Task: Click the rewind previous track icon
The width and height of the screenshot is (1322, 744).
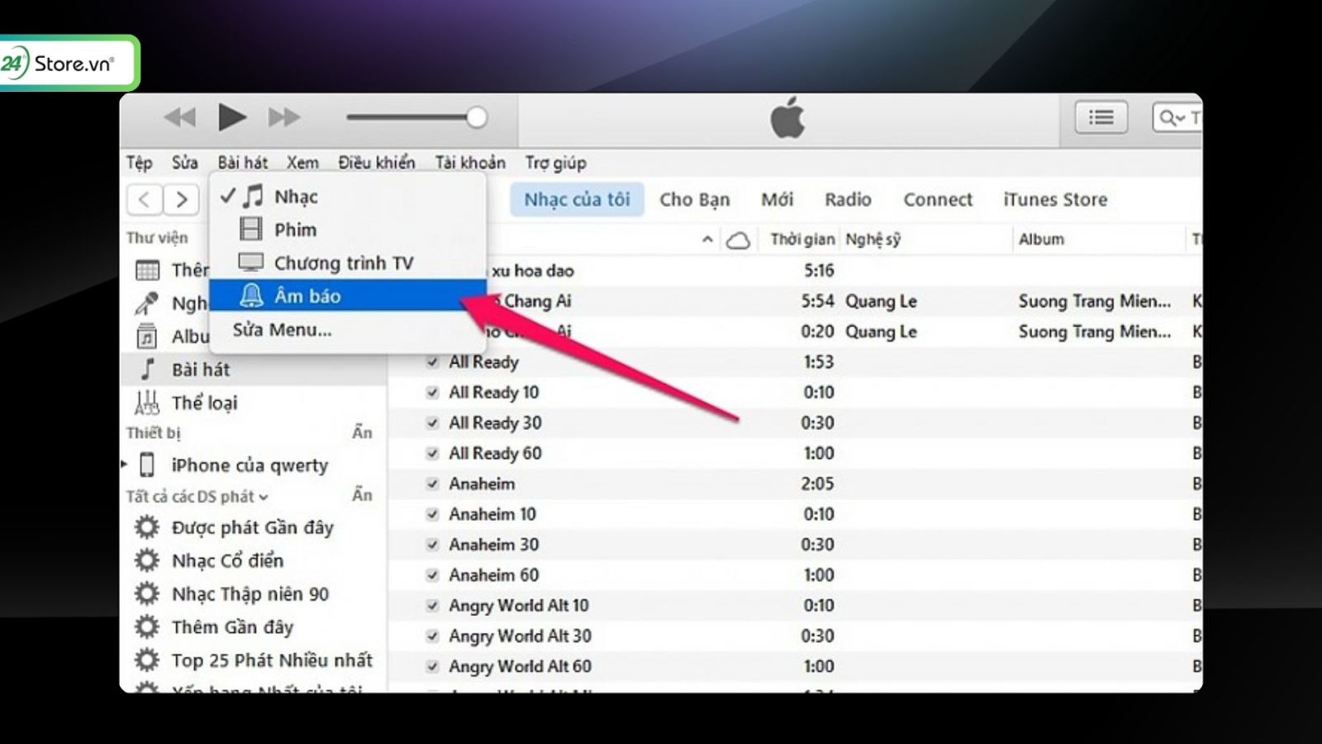Action: 179,117
